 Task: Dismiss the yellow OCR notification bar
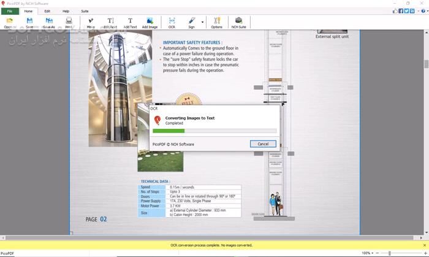pyautogui.click(x=424, y=245)
